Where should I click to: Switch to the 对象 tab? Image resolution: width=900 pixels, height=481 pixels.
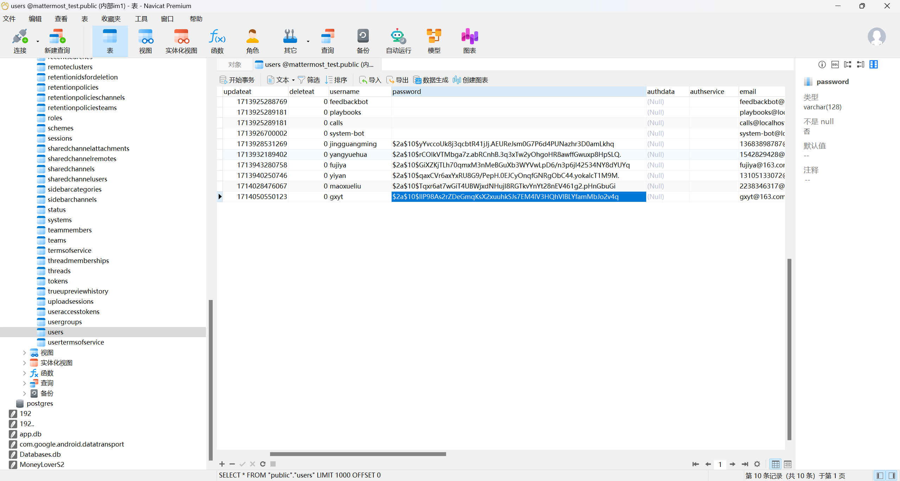[x=234, y=65]
